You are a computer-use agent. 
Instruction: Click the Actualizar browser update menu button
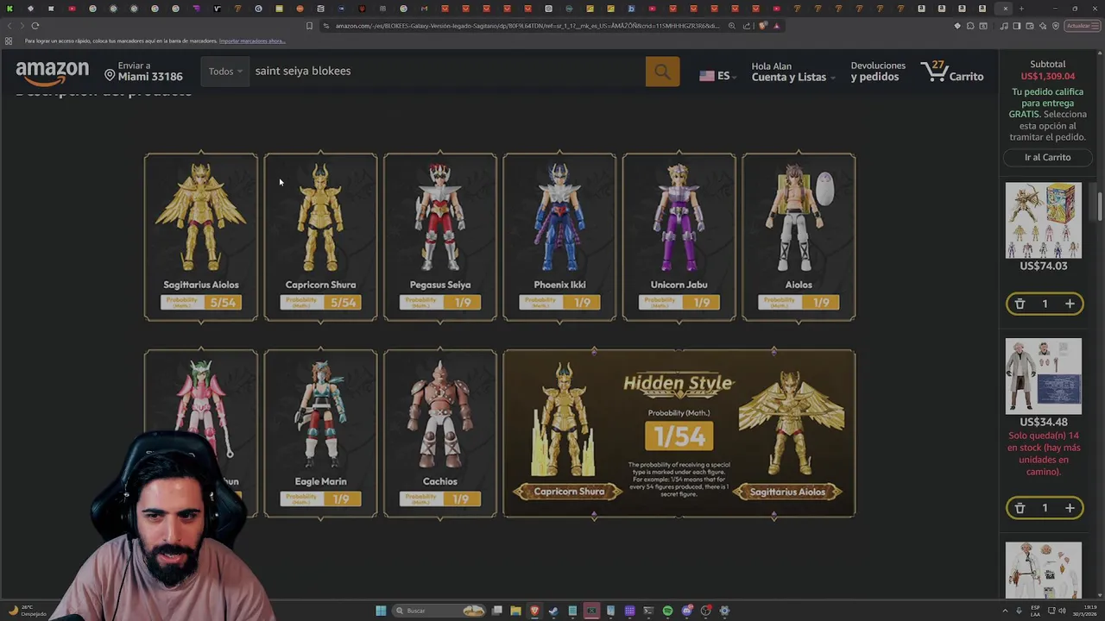click(1082, 26)
